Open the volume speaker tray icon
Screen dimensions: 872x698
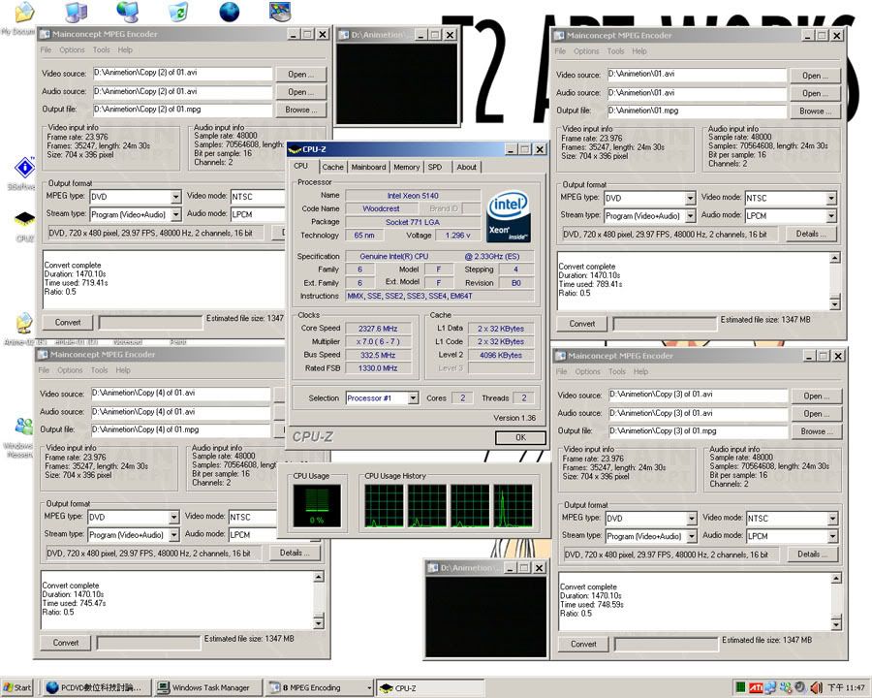tap(816, 688)
